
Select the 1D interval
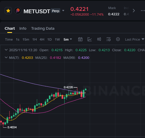click(49, 39)
